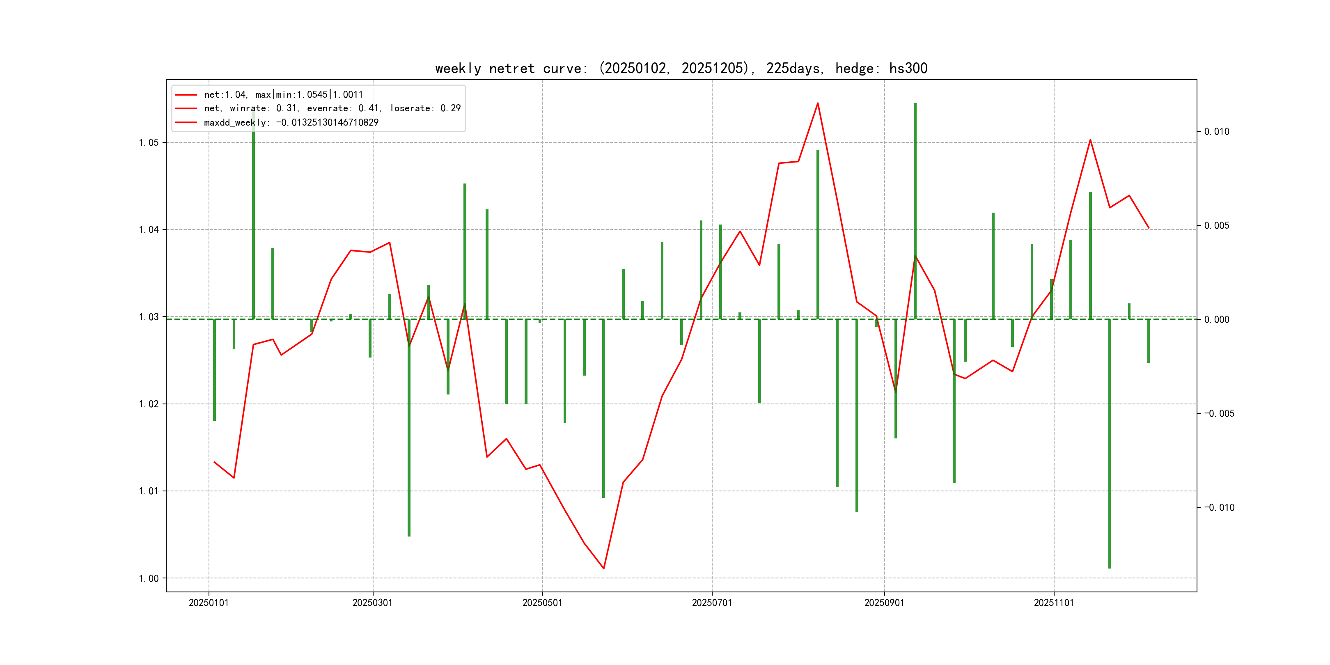1330x665 pixels.
Task: Click the 0.010 right y-axis tick label
Action: coord(1216,132)
